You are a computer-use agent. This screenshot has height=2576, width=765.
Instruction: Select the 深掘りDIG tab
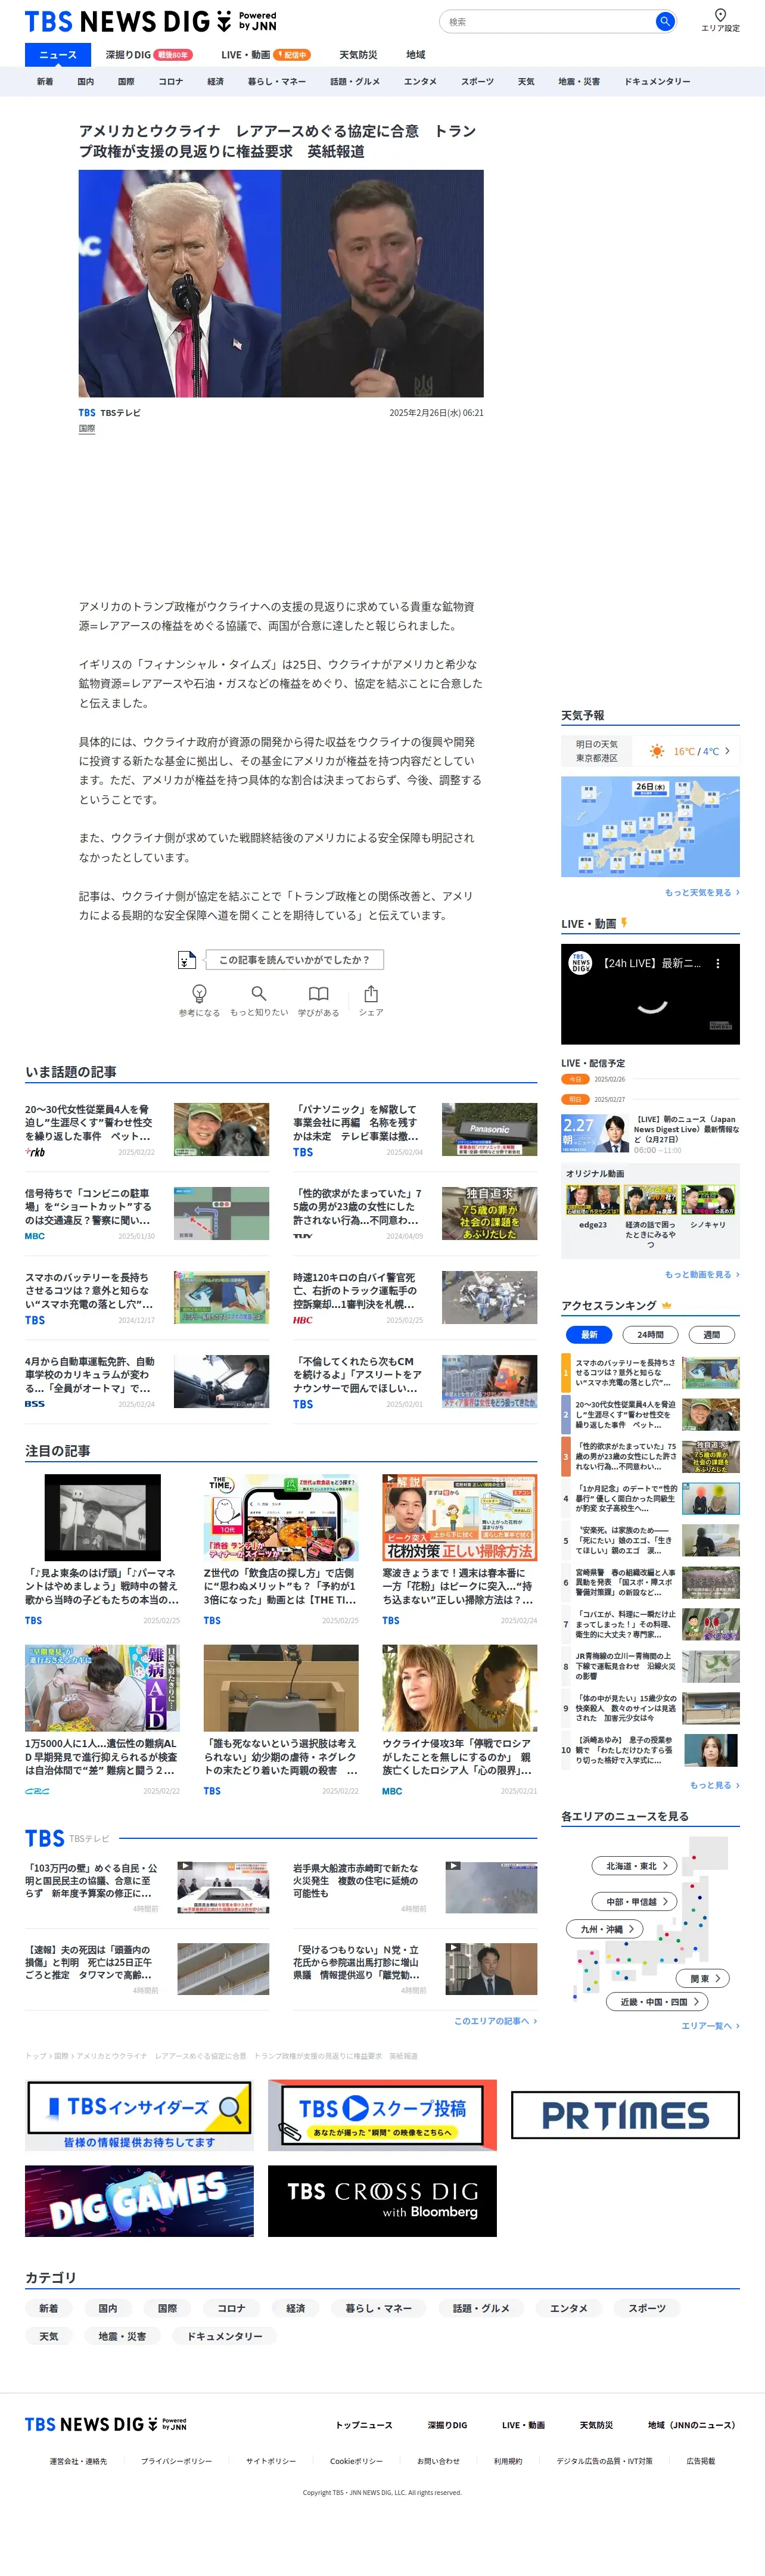coord(149,55)
